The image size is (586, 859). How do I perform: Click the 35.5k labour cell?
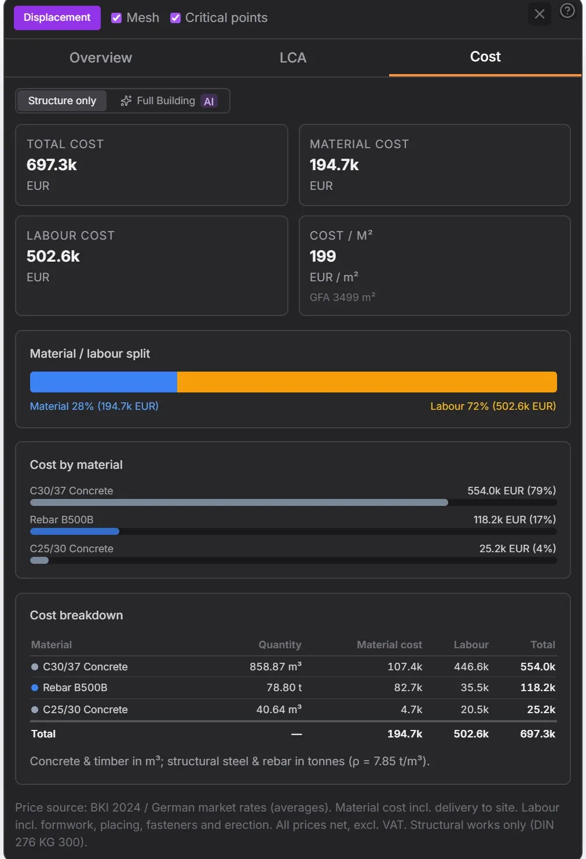point(475,688)
